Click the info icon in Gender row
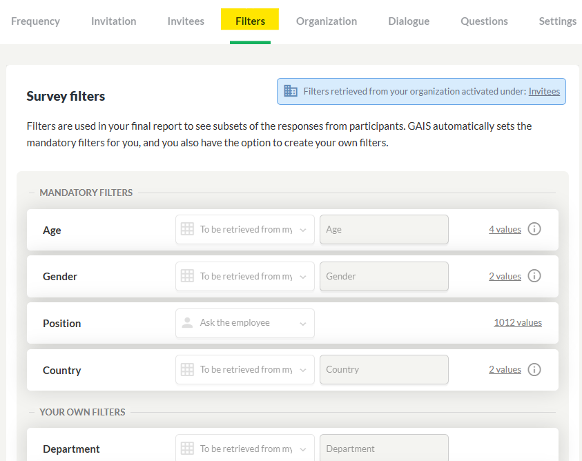This screenshot has width=582, height=461. click(534, 276)
